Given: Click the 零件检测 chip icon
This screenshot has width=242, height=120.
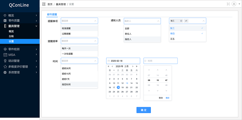Looking at the screenshot, I should click(5, 49).
